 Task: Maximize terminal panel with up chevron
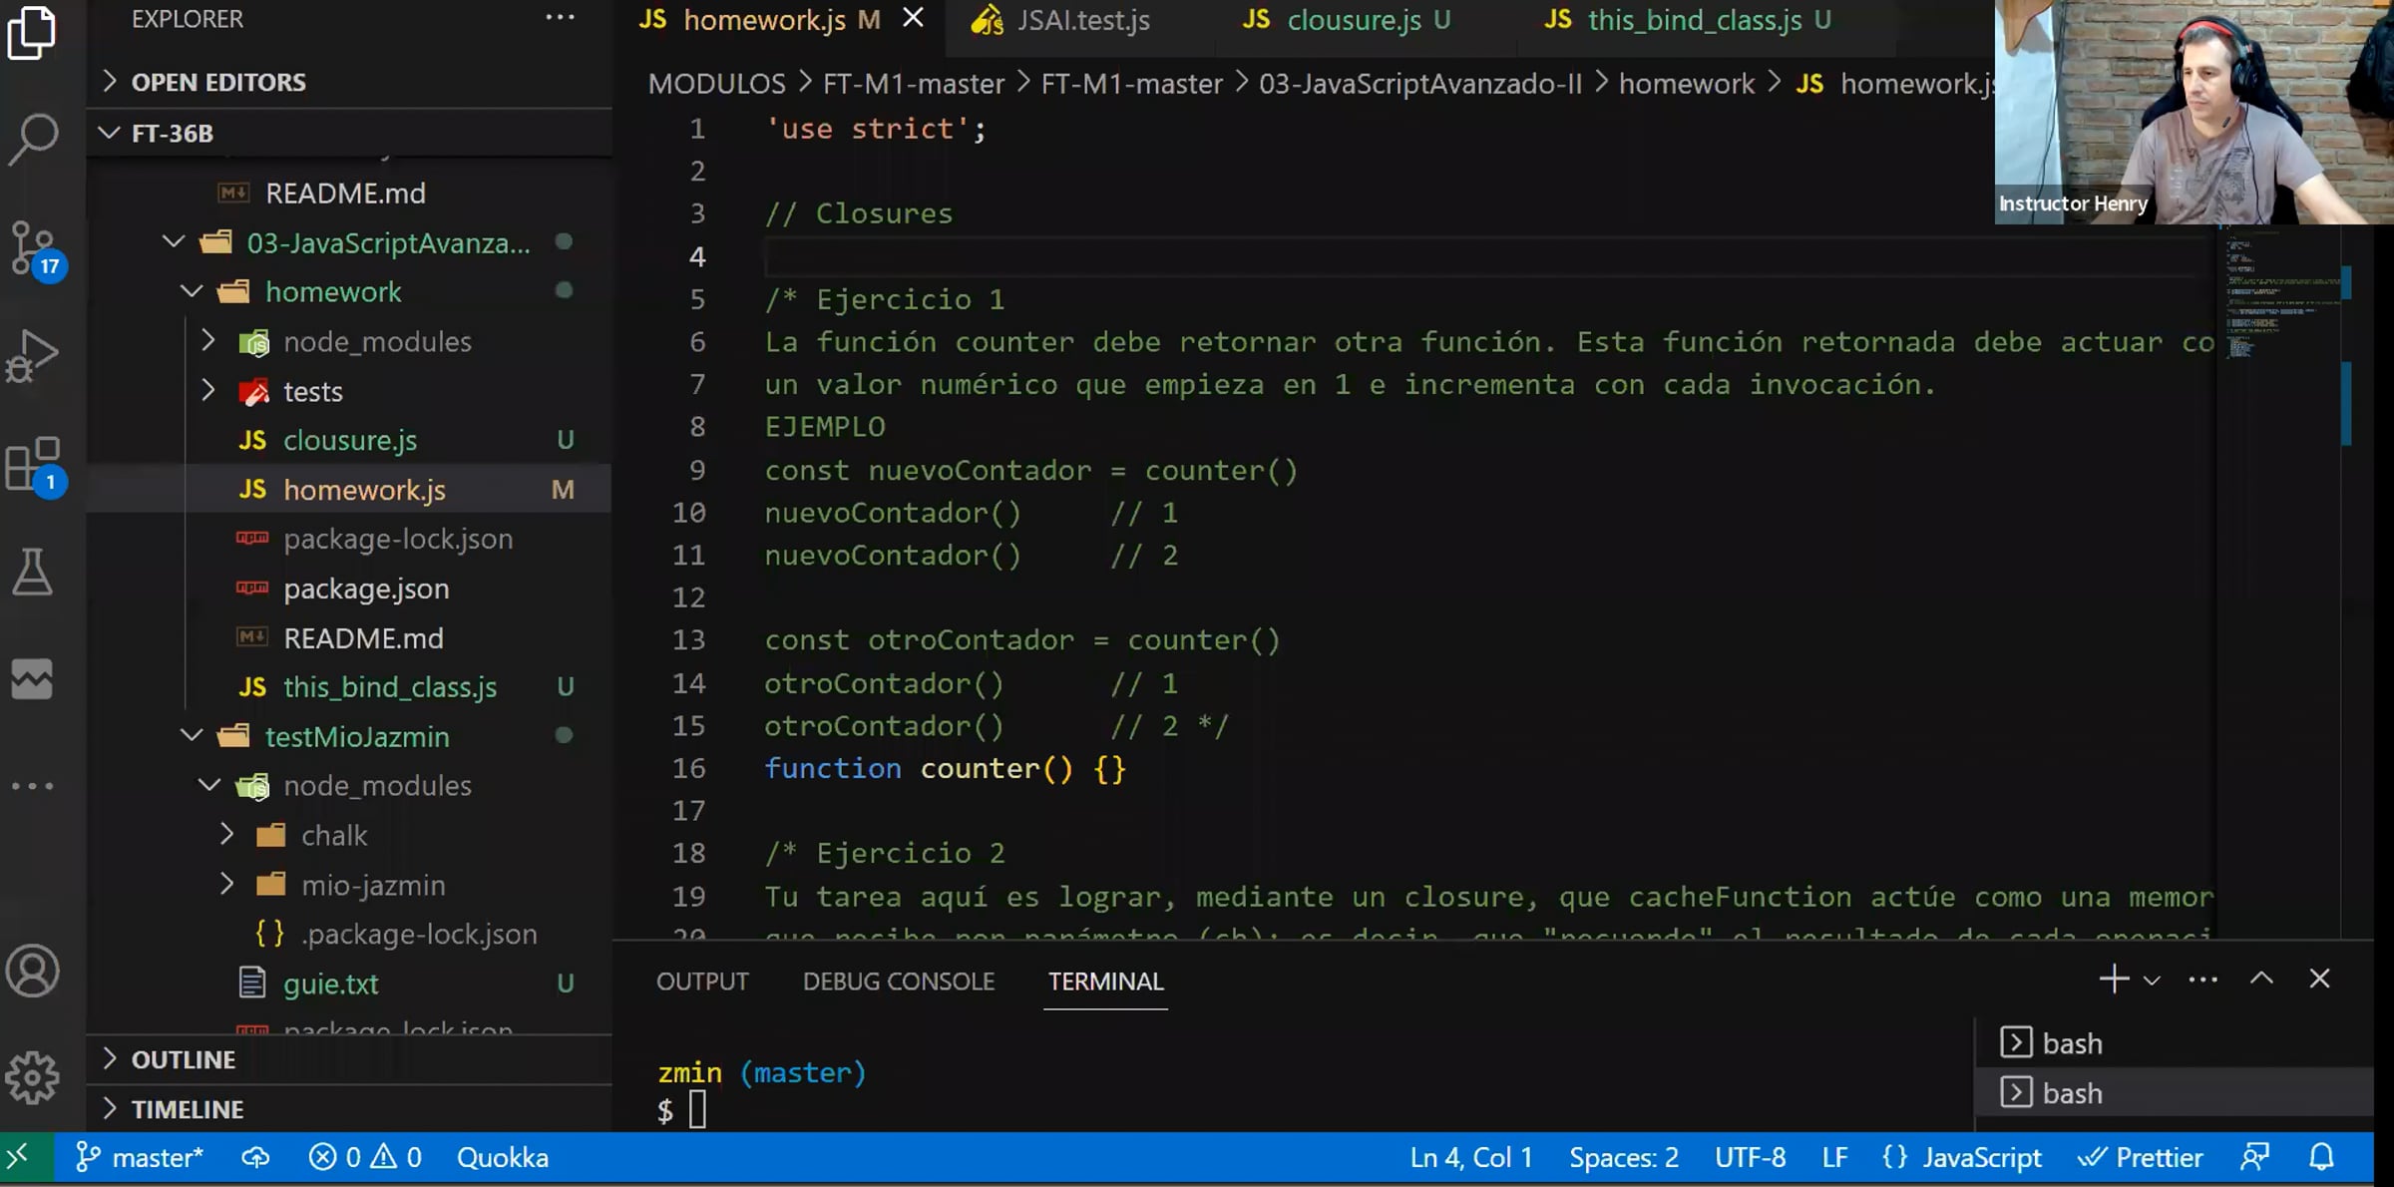[x=2261, y=980]
